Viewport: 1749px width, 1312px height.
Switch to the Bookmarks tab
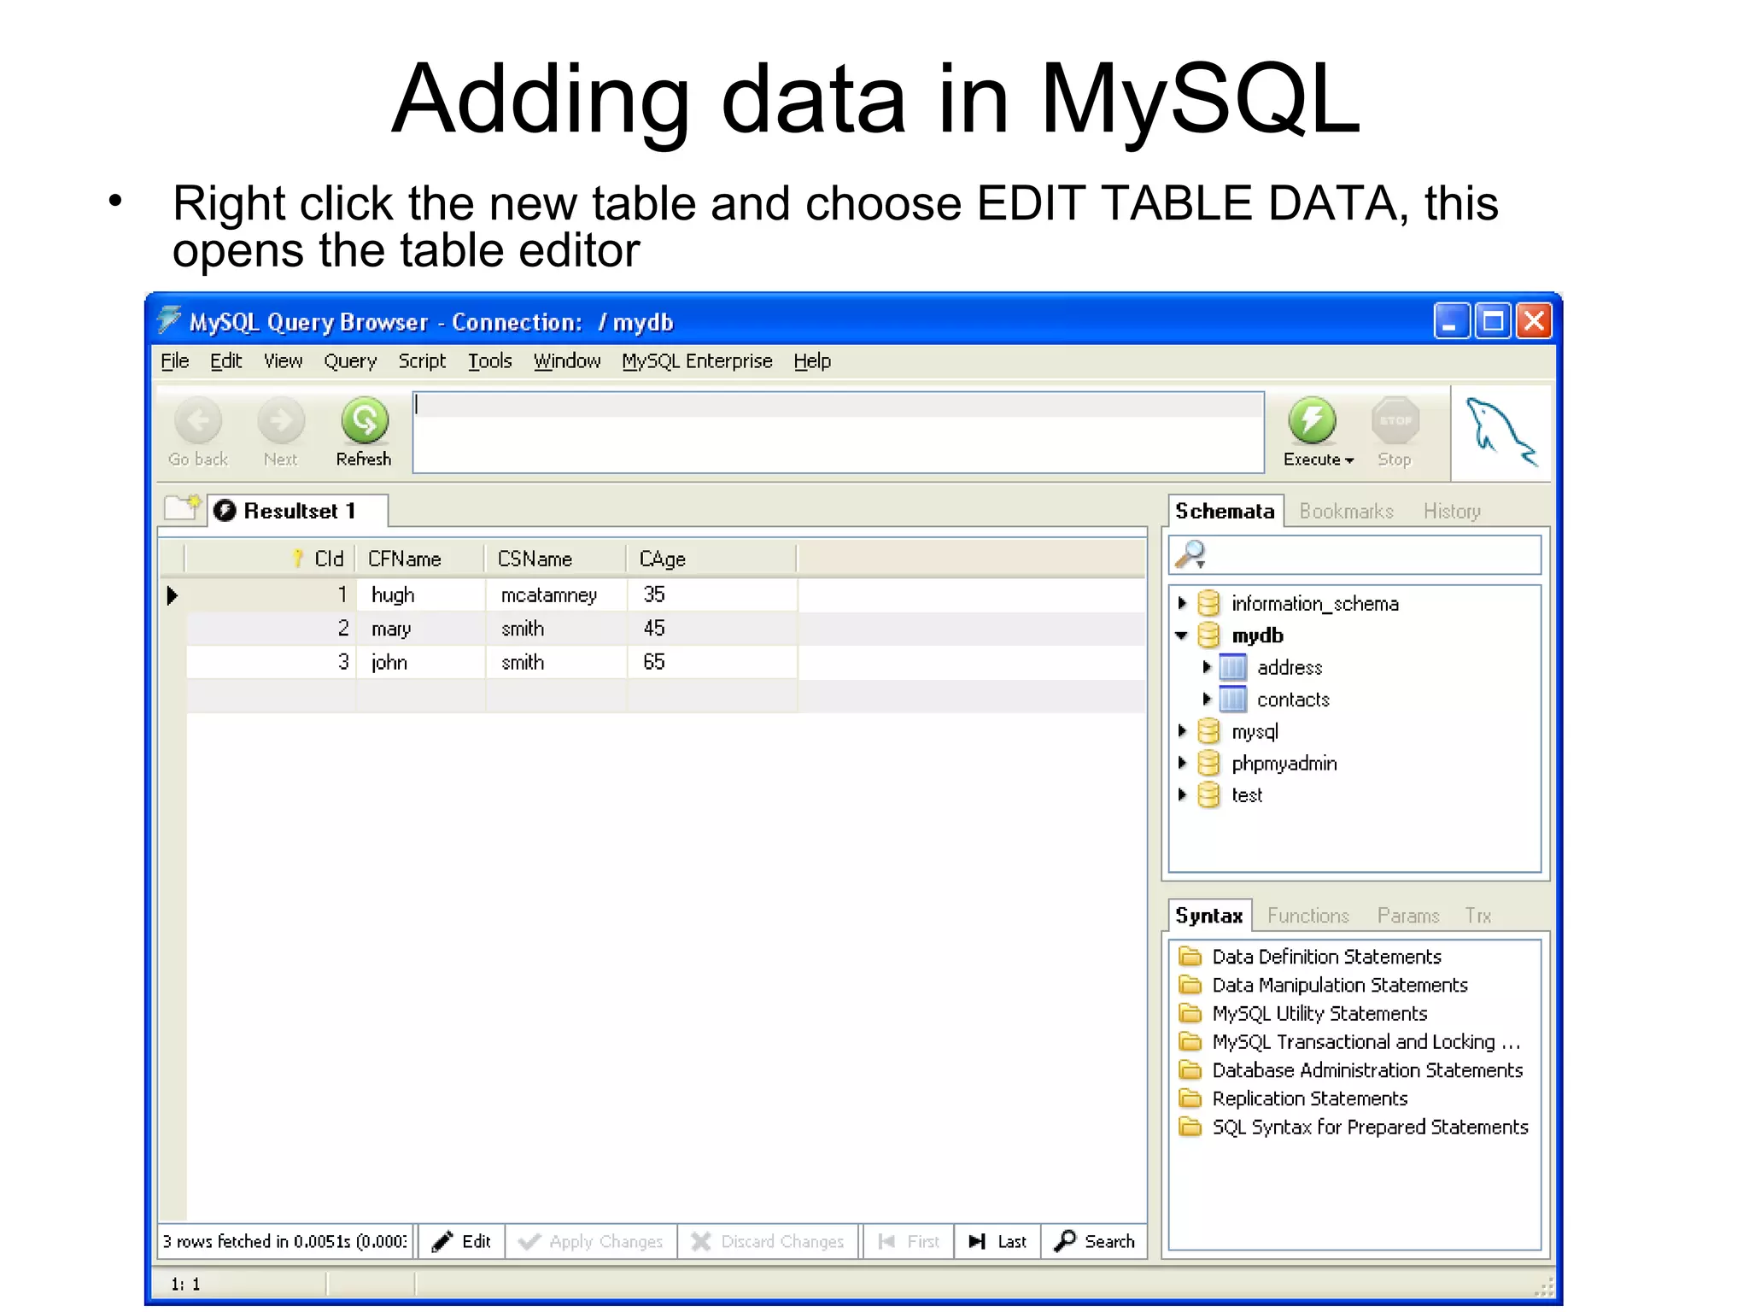click(x=1347, y=511)
